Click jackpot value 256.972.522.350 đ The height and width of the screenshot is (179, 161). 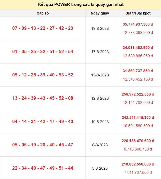coord(138,94)
